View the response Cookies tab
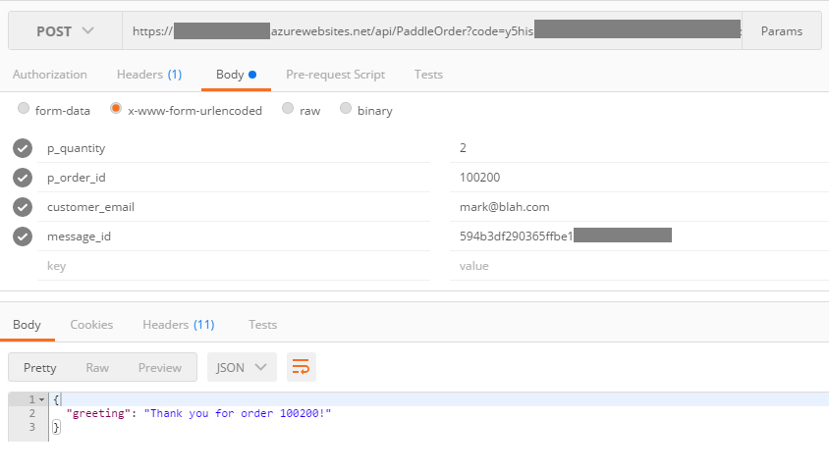829x473 pixels. coord(91,325)
